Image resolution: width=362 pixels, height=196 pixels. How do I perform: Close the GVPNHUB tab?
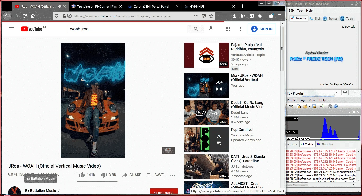pyautogui.click(x=234, y=6)
